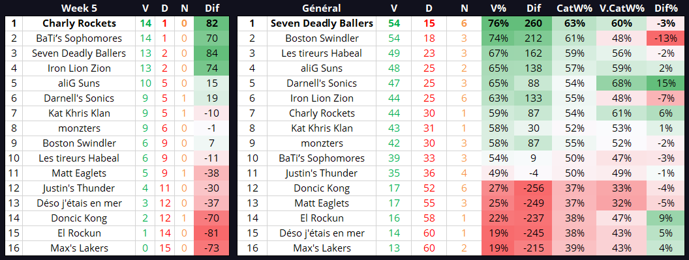This screenshot has width=689, height=260.
Task: Select the red -13% Dif% cell
Action: pos(666,38)
